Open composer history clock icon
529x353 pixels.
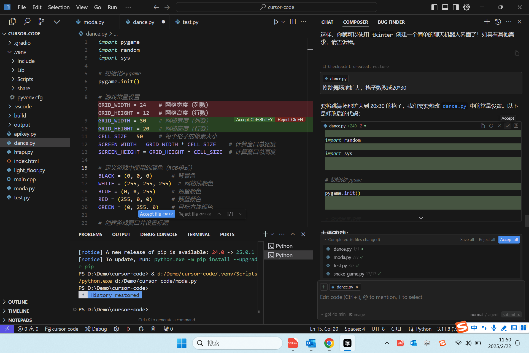tap(498, 22)
